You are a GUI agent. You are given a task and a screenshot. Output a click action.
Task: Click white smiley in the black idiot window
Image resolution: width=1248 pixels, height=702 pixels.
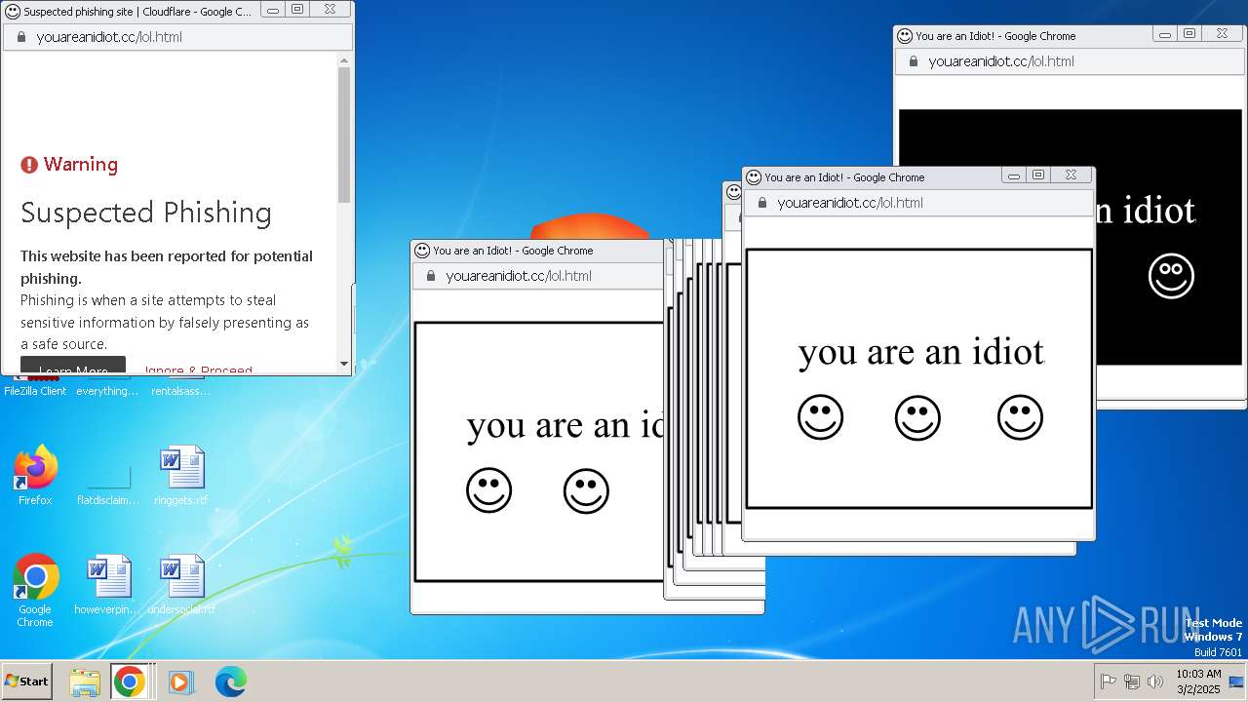[x=1171, y=276]
